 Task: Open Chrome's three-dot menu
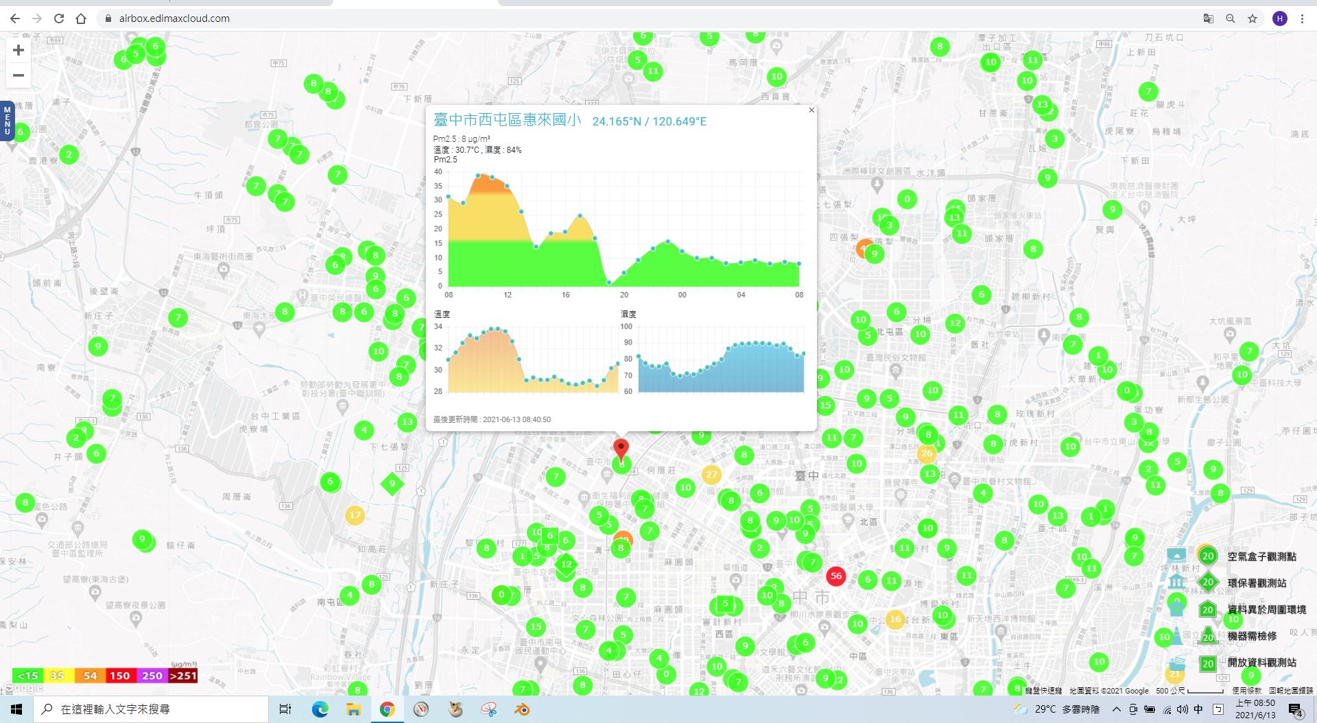pos(1302,19)
